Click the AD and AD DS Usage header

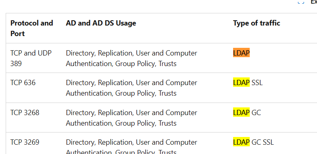click(101, 23)
